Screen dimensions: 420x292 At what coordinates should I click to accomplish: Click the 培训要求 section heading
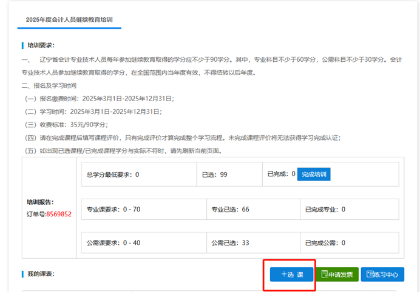(41, 45)
